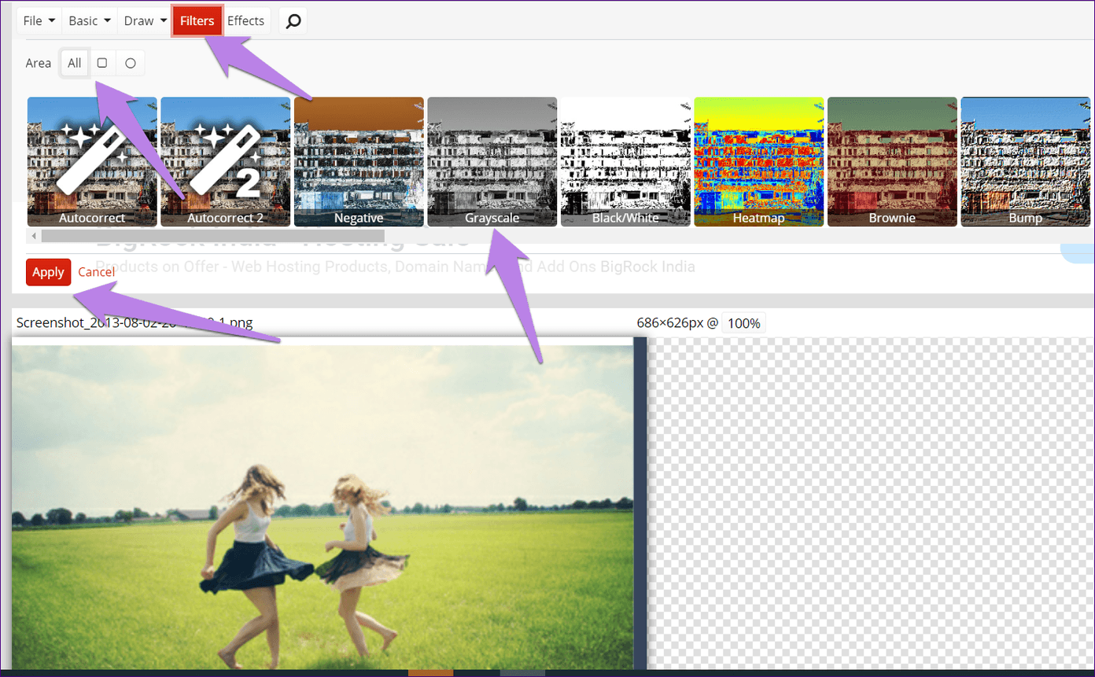The height and width of the screenshot is (677, 1095).
Task: Select the Brownie filter thumbnail
Action: pos(892,162)
